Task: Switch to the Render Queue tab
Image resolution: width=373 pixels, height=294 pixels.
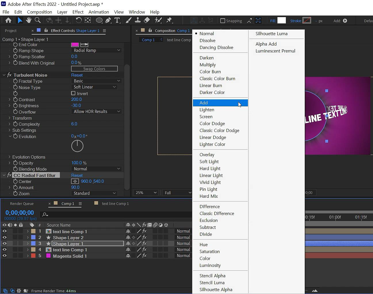Action: (22, 203)
